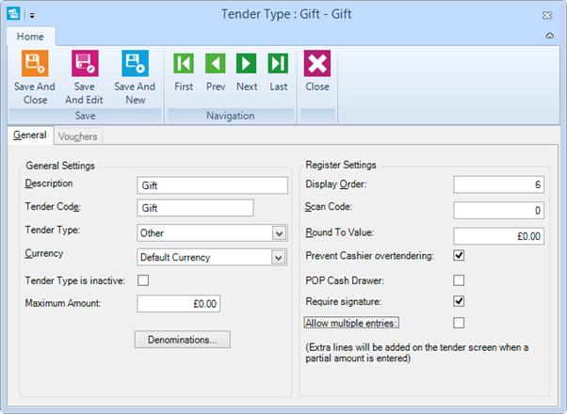Viewport: 567px width, 414px height.
Task: Navigate to the Next record
Action: pyautogui.click(x=247, y=63)
